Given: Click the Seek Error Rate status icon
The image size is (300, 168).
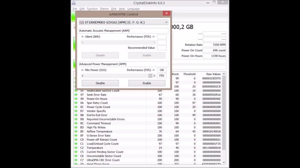Looking at the screenshot, I should pos(76,95).
